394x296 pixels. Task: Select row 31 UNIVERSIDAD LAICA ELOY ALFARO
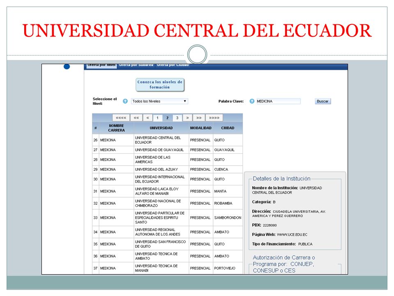pyautogui.click(x=167, y=191)
